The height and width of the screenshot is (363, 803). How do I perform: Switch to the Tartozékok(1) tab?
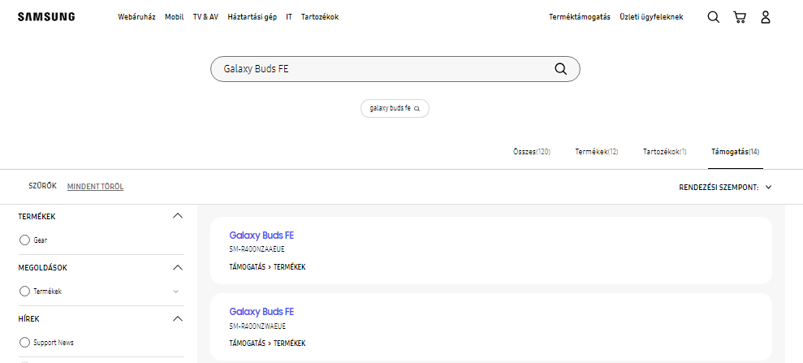(664, 152)
